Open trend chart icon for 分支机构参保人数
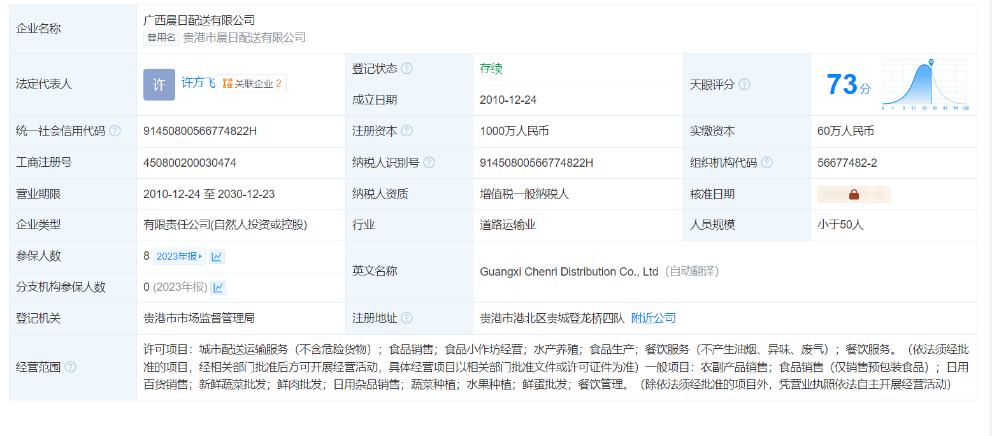Viewport: 992px width, 436px height. click(219, 288)
